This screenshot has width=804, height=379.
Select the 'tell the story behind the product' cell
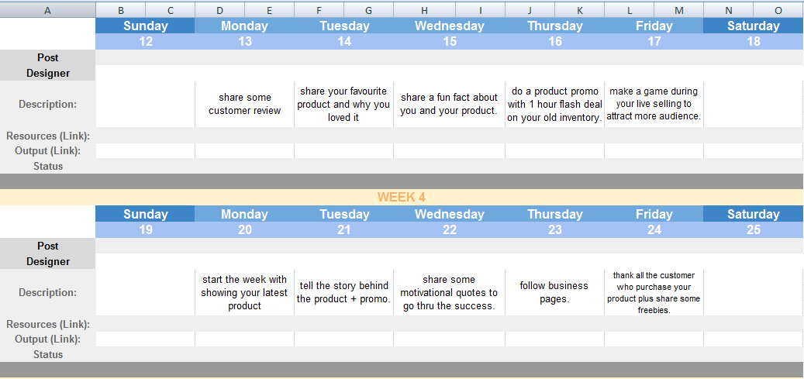[344, 292]
